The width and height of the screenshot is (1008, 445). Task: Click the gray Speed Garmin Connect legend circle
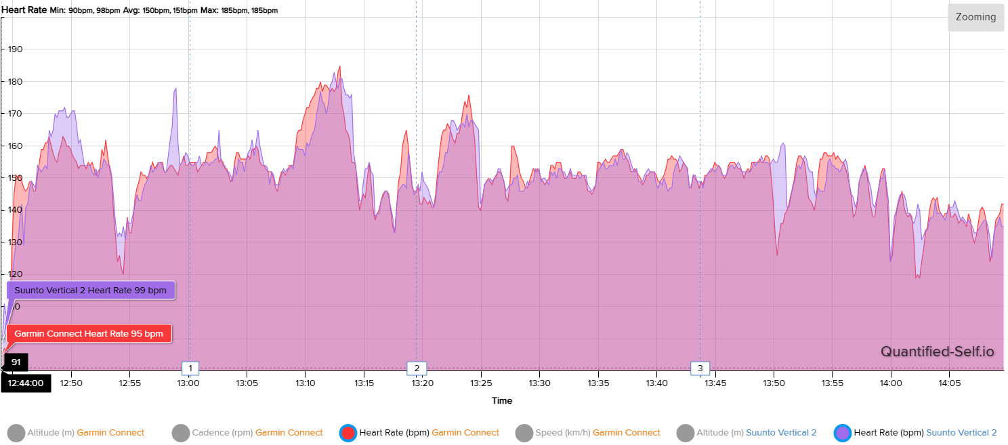pyautogui.click(x=524, y=433)
